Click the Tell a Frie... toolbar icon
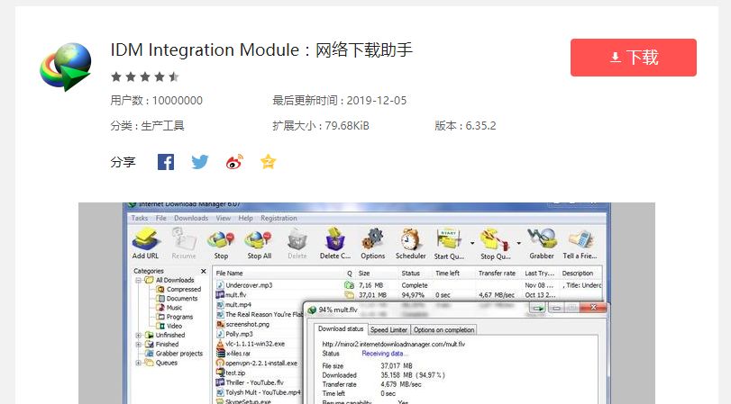Screen dimensions: 731x404 [580, 244]
